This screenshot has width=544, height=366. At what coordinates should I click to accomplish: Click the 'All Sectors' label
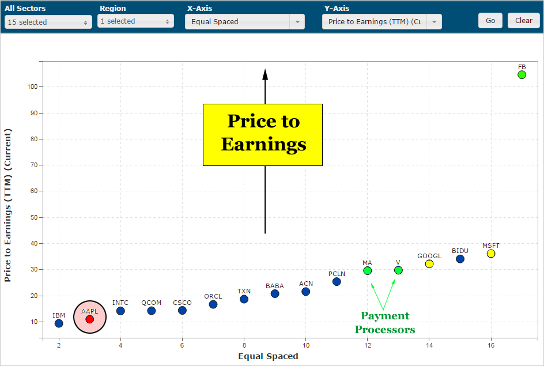coord(25,8)
